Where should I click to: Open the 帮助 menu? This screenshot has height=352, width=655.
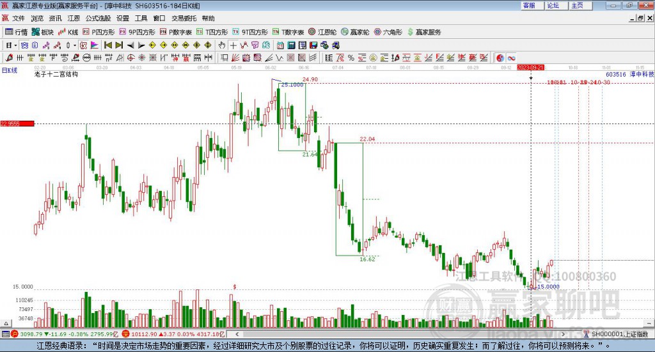point(208,19)
